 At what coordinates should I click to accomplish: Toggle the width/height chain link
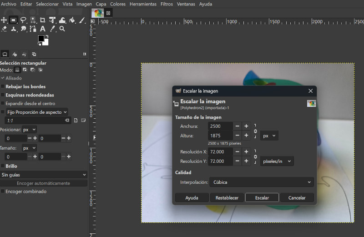tap(255, 131)
